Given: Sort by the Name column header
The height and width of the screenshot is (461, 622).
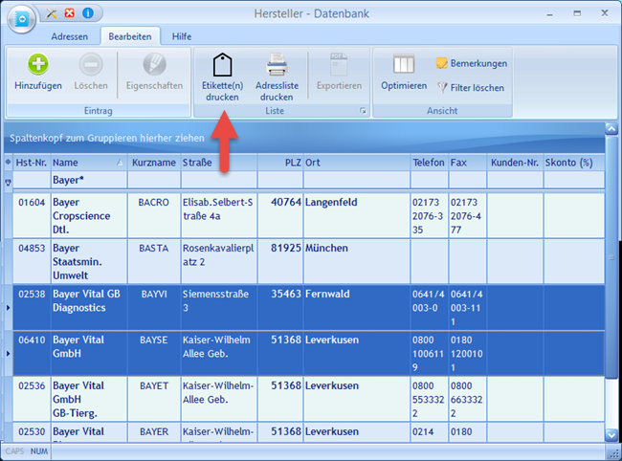Looking at the screenshot, I should coord(86,163).
